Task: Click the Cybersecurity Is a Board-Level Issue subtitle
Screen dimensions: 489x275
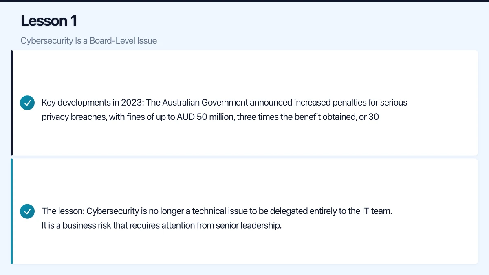Action: (88, 41)
